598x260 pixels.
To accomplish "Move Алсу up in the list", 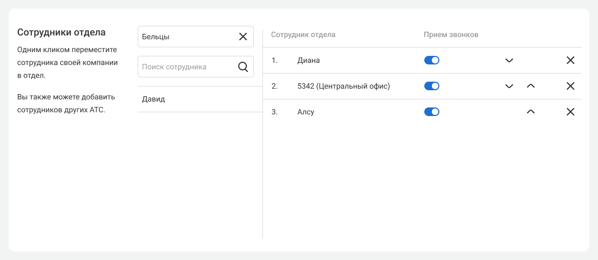I will coord(531,112).
